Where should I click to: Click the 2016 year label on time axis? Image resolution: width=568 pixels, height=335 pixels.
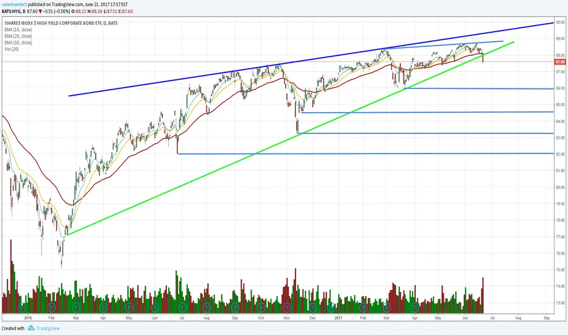tap(28, 318)
